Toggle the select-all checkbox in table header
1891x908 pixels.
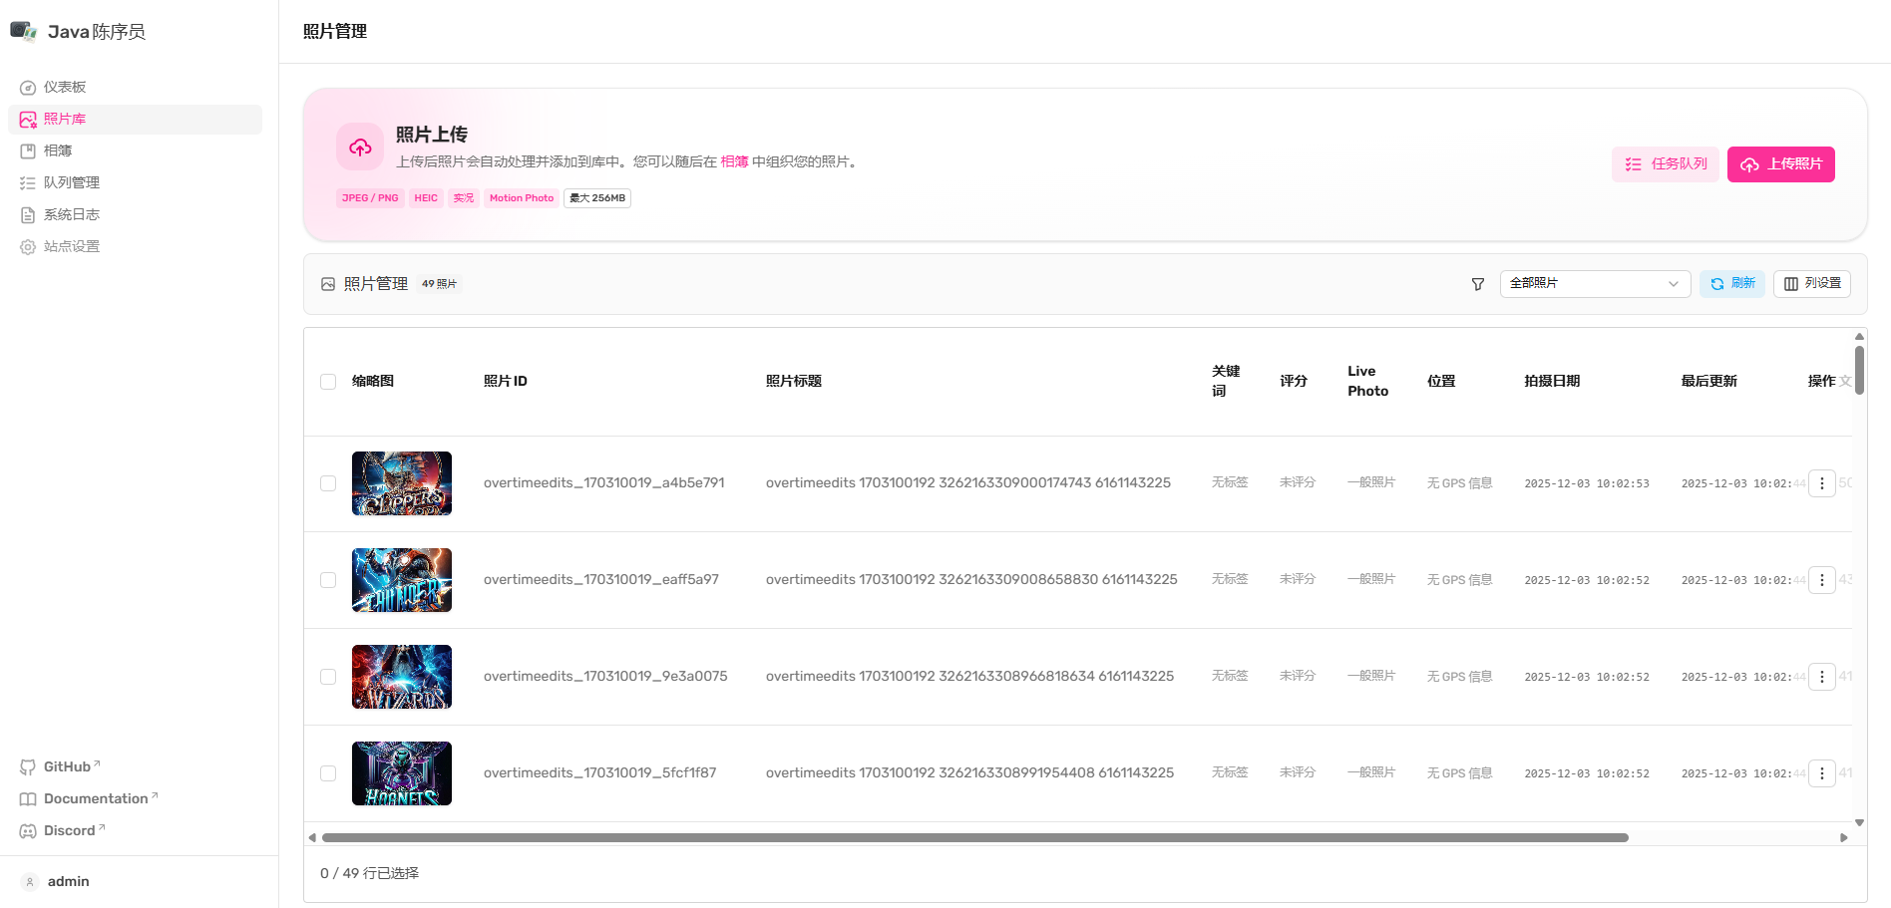point(328,382)
